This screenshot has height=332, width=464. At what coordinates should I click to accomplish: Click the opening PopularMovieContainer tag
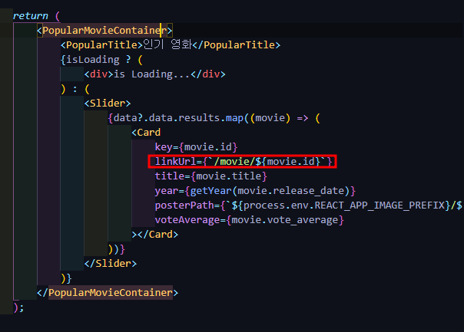point(104,31)
